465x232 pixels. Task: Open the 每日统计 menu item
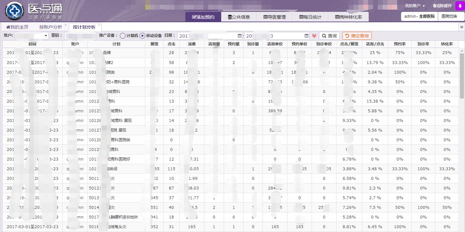point(310,17)
